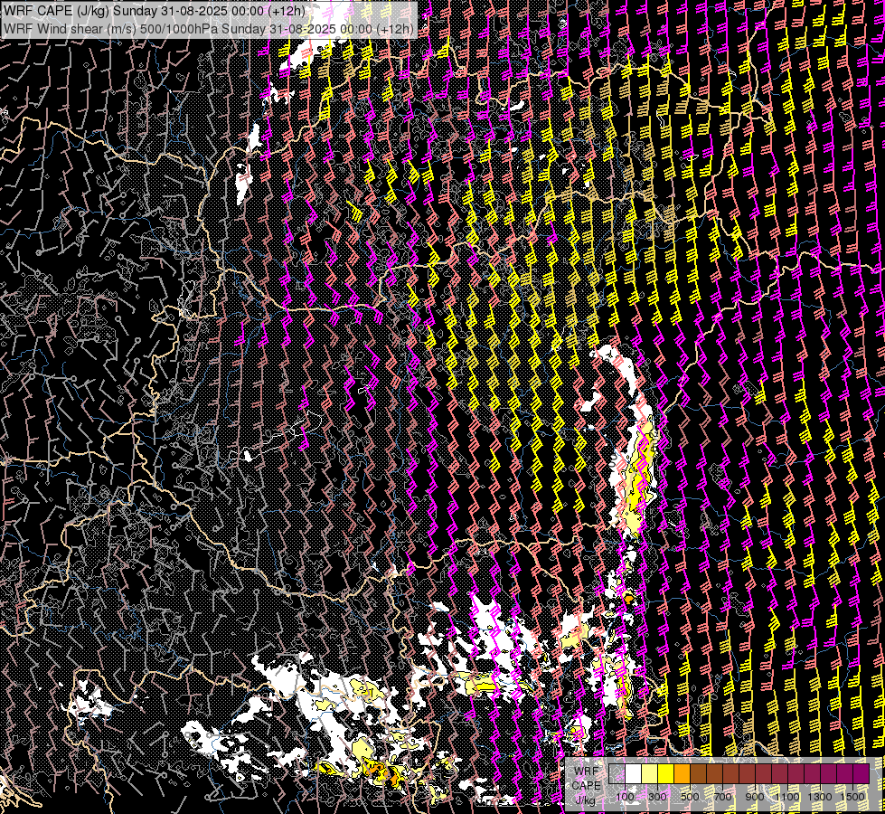Viewport: 885px width, 814px height.
Task: Click the legend value 700
Action: click(722, 797)
